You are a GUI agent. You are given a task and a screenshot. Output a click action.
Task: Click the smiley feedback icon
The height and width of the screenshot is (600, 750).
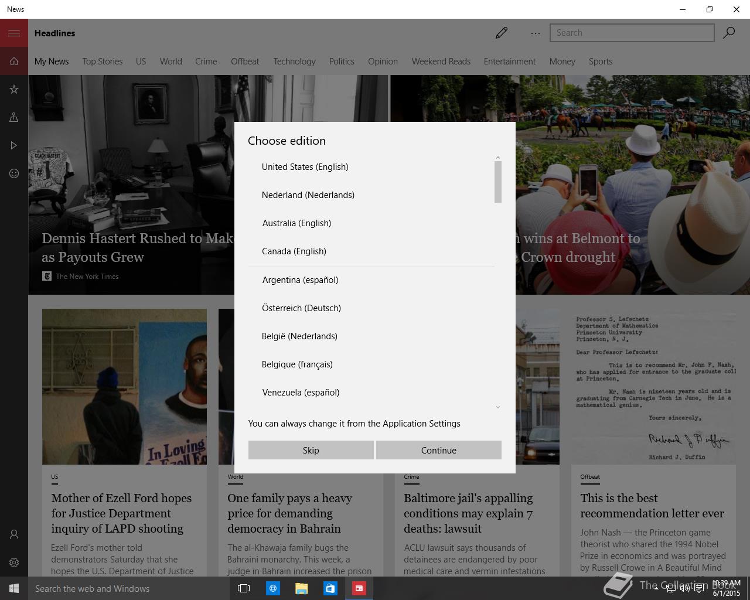[x=14, y=173]
